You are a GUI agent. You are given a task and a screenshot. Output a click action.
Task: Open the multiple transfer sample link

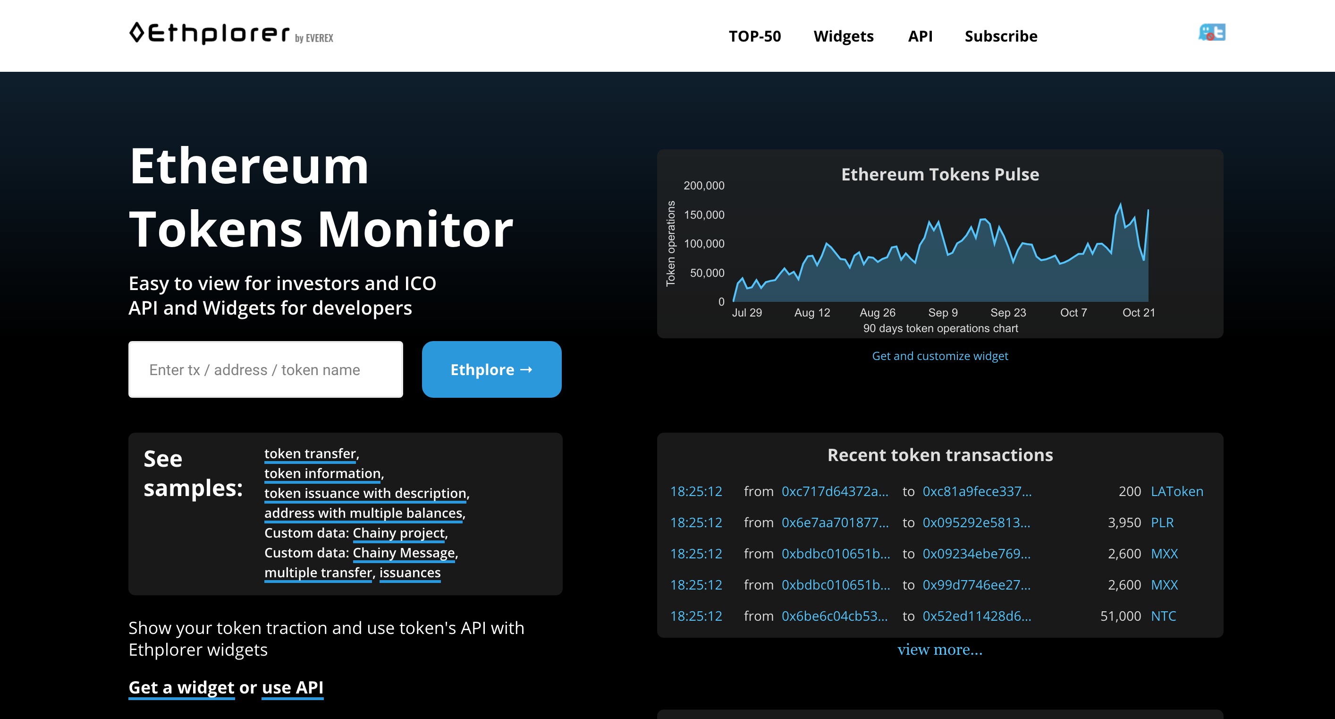coord(318,572)
